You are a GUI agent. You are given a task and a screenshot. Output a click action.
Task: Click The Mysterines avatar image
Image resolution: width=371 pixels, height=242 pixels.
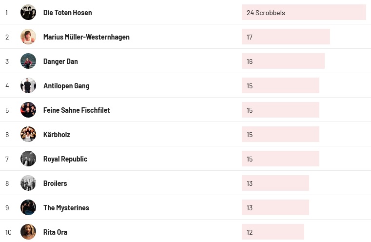tap(28, 207)
